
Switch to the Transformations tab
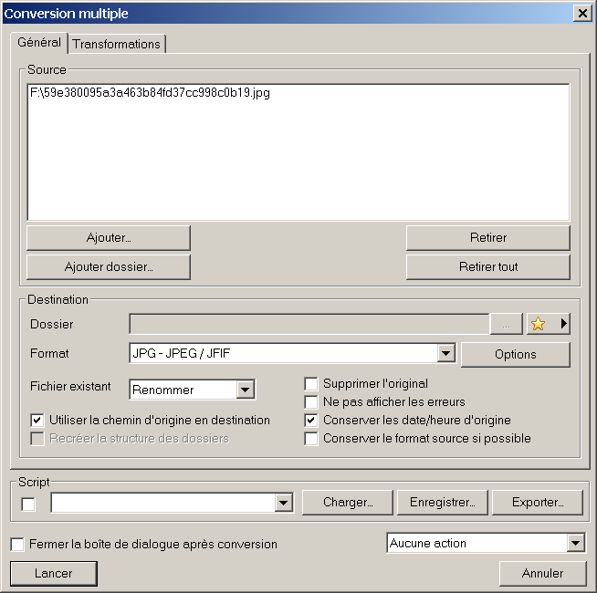(x=117, y=44)
